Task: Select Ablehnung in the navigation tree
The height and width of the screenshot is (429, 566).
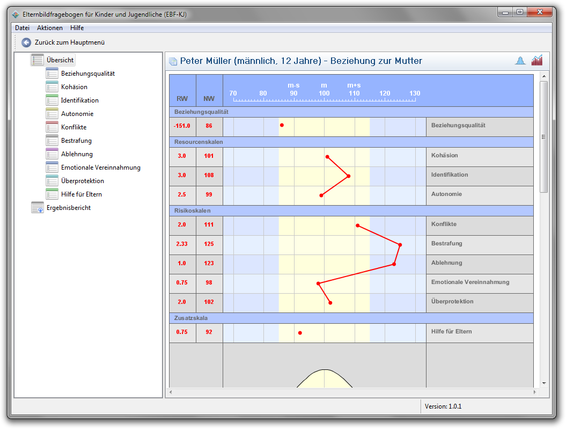Action: [x=77, y=154]
